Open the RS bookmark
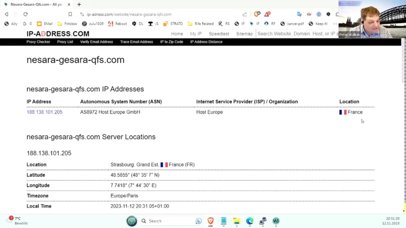The image size is (406, 228). 224,24
